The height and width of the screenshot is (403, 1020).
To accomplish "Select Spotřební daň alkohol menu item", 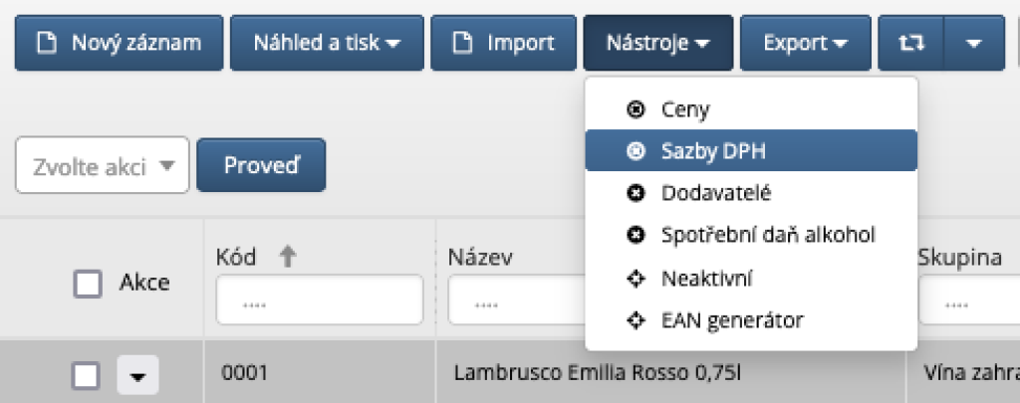I will 767,236.
